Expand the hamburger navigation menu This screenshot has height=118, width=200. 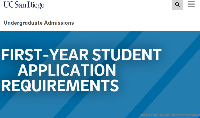point(191,4)
